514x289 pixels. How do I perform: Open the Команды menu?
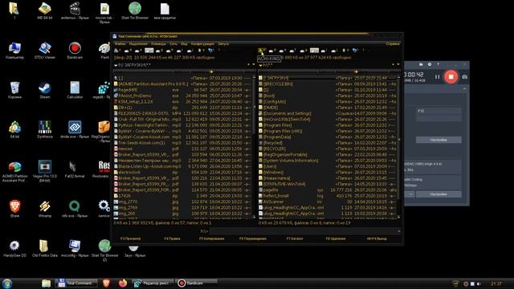pyautogui.click(x=159, y=43)
